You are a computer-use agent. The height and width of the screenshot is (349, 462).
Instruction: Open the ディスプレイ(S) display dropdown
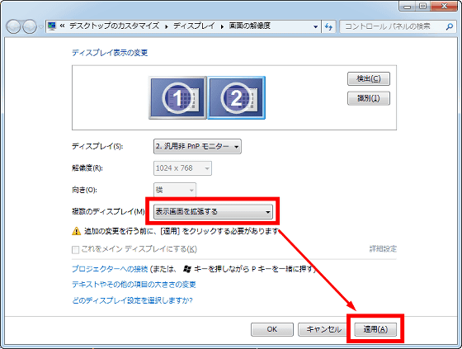pyautogui.click(x=197, y=147)
